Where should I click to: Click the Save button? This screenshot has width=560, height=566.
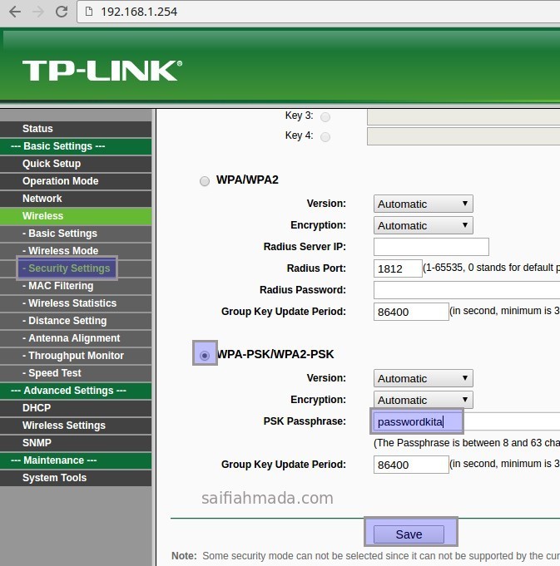point(409,534)
